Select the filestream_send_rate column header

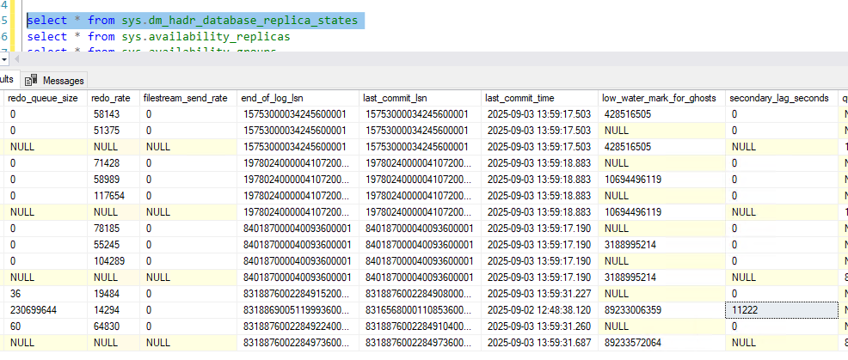189,98
